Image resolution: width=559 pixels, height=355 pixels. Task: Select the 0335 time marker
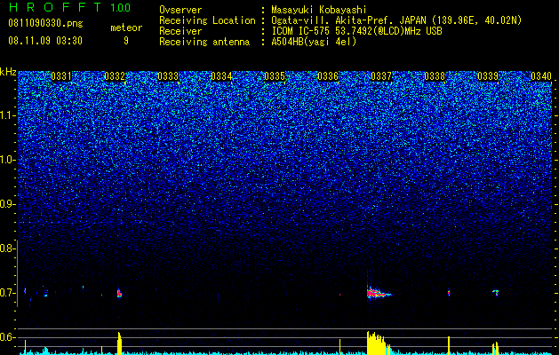(x=275, y=76)
